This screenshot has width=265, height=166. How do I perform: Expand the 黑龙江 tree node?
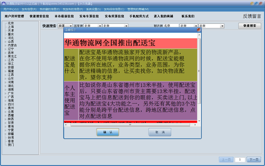[5, 57]
